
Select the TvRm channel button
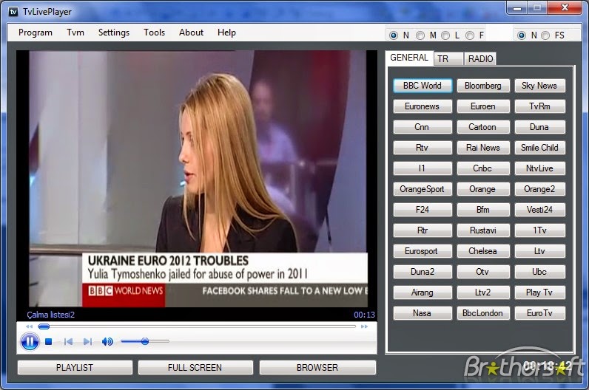pos(539,106)
